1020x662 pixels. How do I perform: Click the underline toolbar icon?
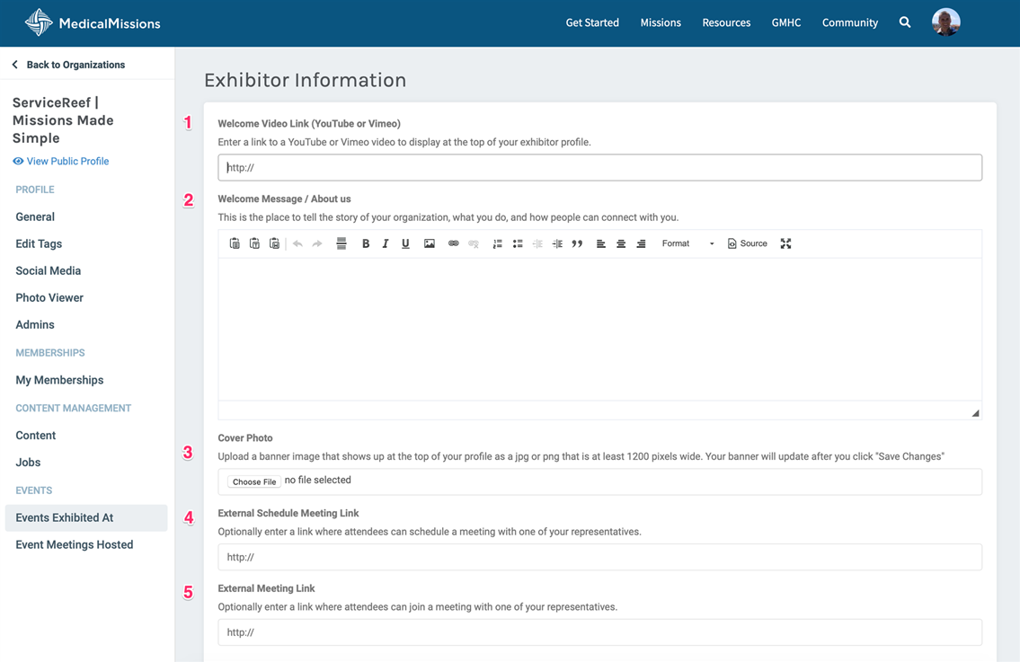(405, 243)
